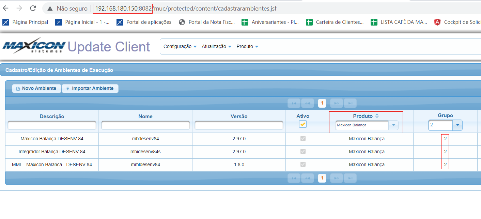Go to first page in bottom paginator
Screen dimensions: 481x219
coord(294,178)
